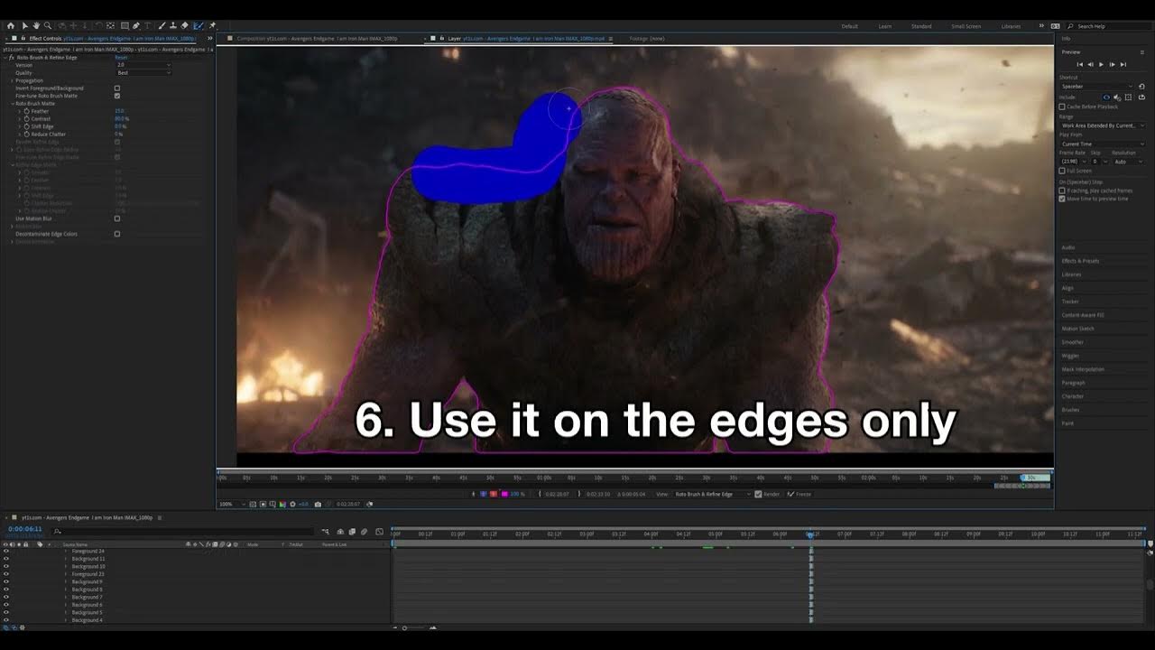This screenshot has width=1155, height=650.
Task: Select the Rectangle shape tool
Action: click(125, 26)
